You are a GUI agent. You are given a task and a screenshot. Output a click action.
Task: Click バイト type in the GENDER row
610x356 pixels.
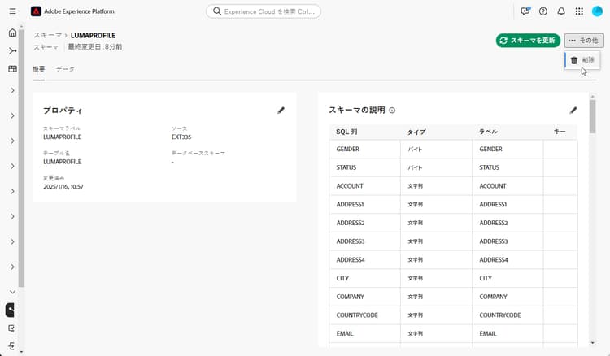(x=415, y=150)
